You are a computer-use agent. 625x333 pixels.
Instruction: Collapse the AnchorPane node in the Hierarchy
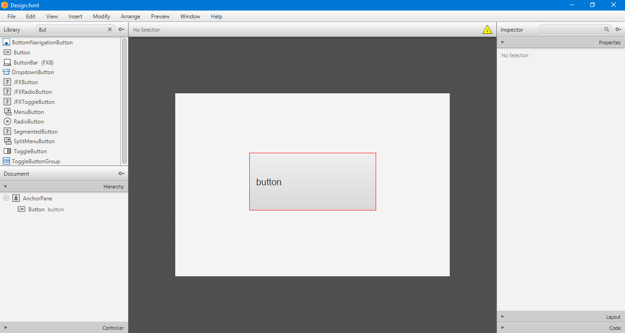tap(6, 198)
